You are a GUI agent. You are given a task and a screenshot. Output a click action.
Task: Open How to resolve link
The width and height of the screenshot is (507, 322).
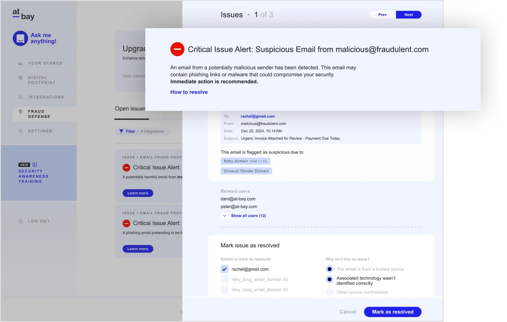pyautogui.click(x=189, y=92)
